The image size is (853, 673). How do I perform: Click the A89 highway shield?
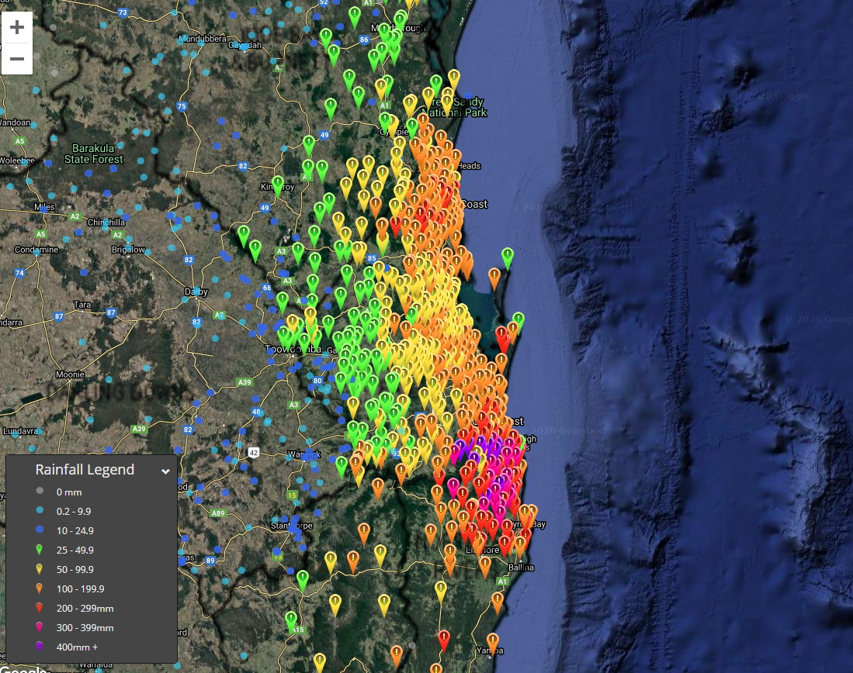point(217,513)
